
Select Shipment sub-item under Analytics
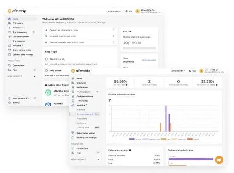point(81,110)
